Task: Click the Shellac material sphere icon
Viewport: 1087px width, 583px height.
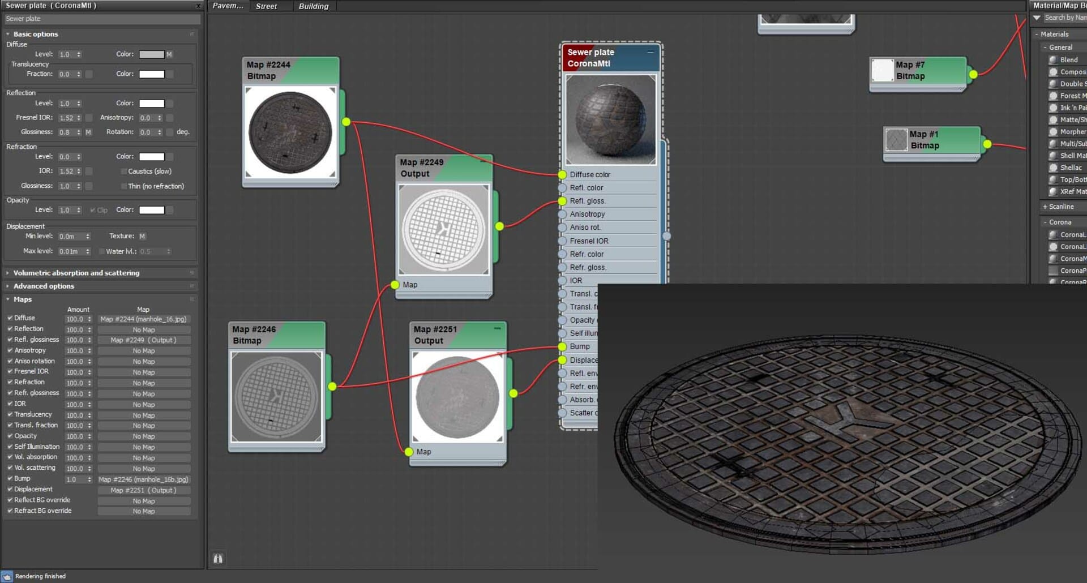Action: tap(1053, 168)
